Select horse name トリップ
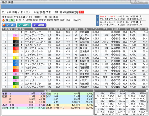Image resolution: width=149 pixels, height=116 pixels. (x=29, y=80)
